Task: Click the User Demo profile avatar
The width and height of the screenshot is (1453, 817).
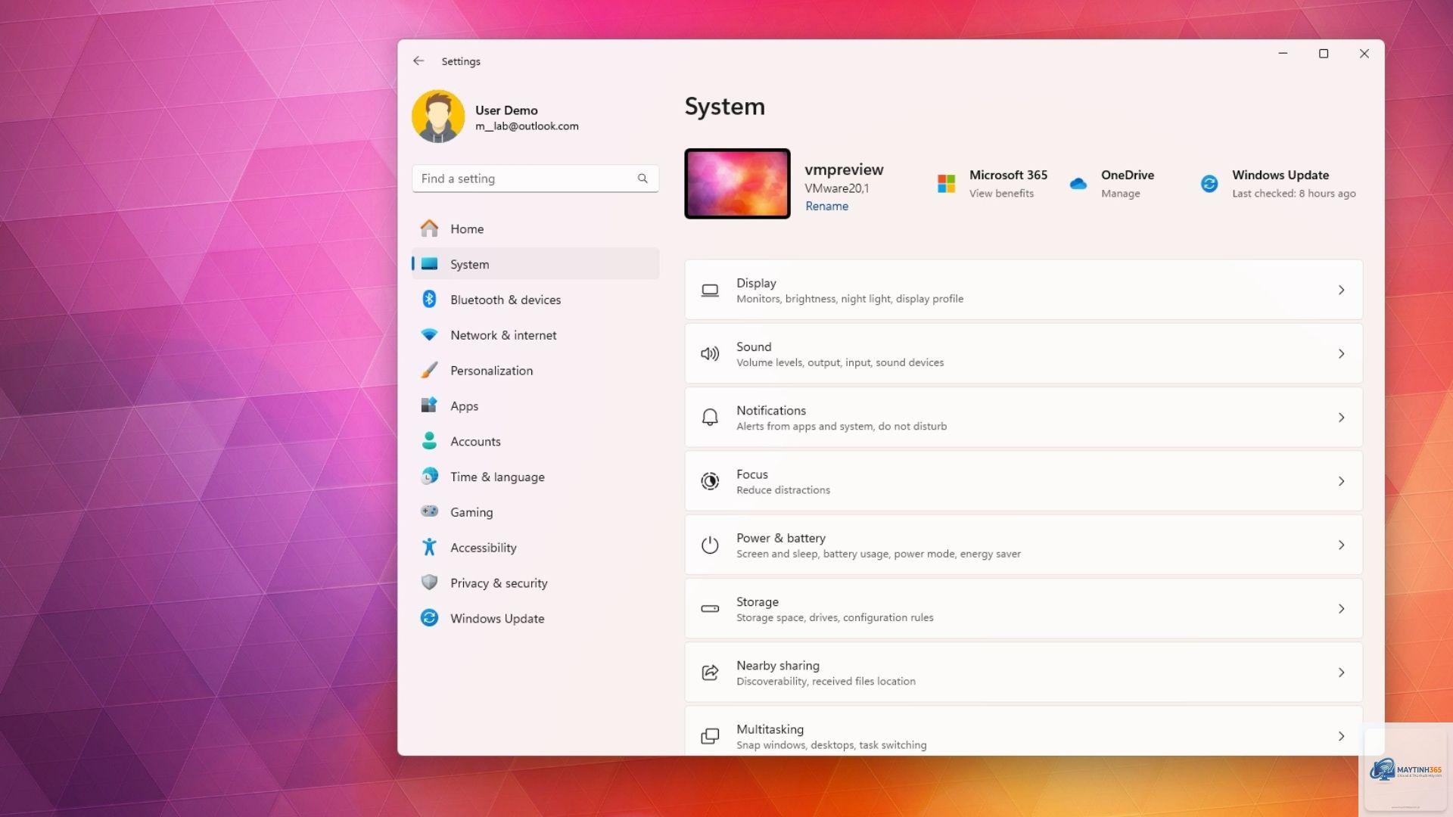Action: tap(437, 116)
